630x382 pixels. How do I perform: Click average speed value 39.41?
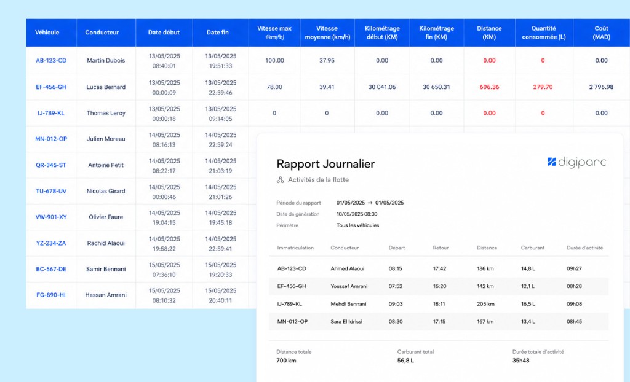(x=327, y=87)
